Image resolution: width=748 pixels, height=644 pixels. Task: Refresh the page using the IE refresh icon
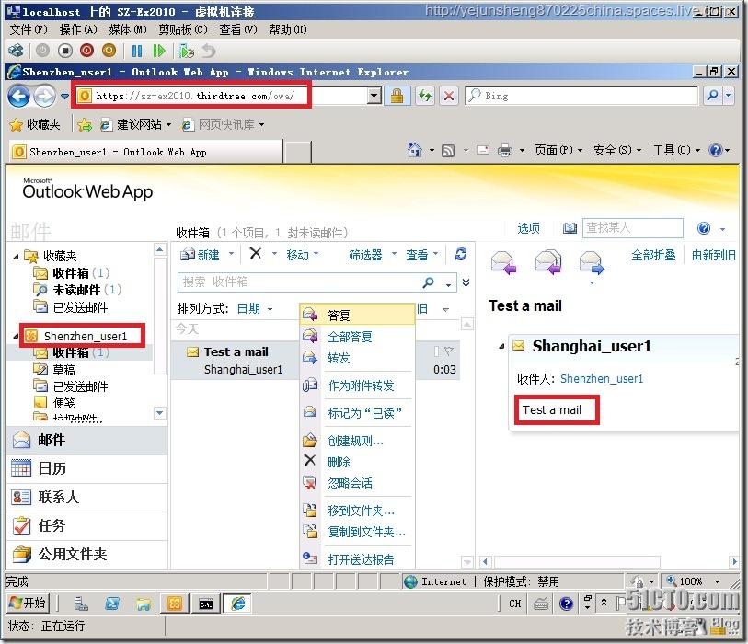[424, 96]
